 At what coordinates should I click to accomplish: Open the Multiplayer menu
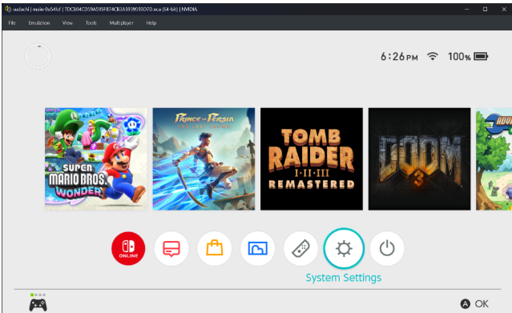[122, 23]
